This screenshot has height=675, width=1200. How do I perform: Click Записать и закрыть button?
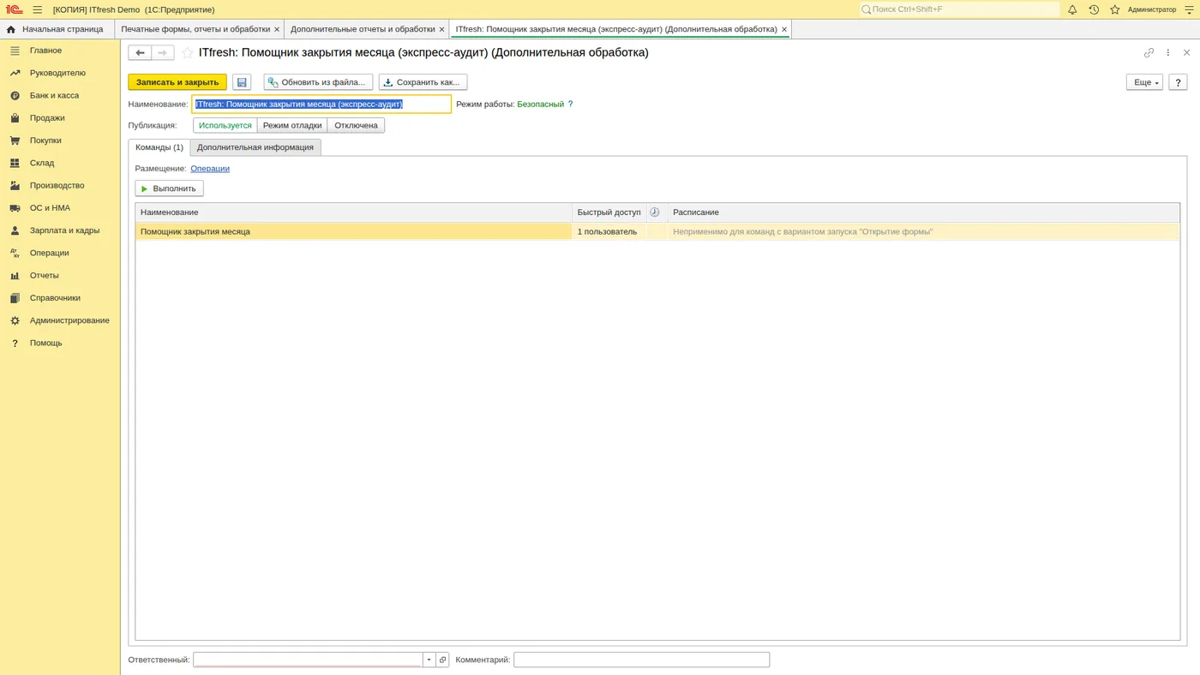click(x=177, y=82)
